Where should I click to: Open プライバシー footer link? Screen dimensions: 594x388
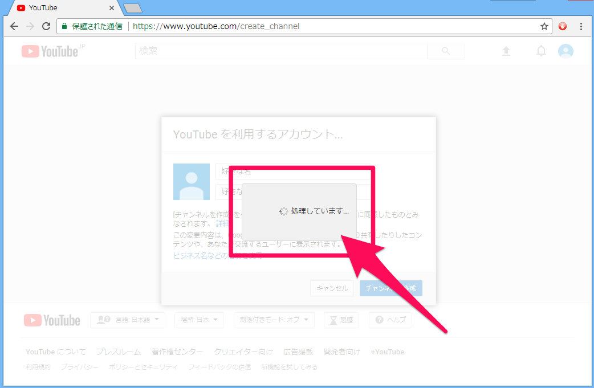click(x=80, y=367)
